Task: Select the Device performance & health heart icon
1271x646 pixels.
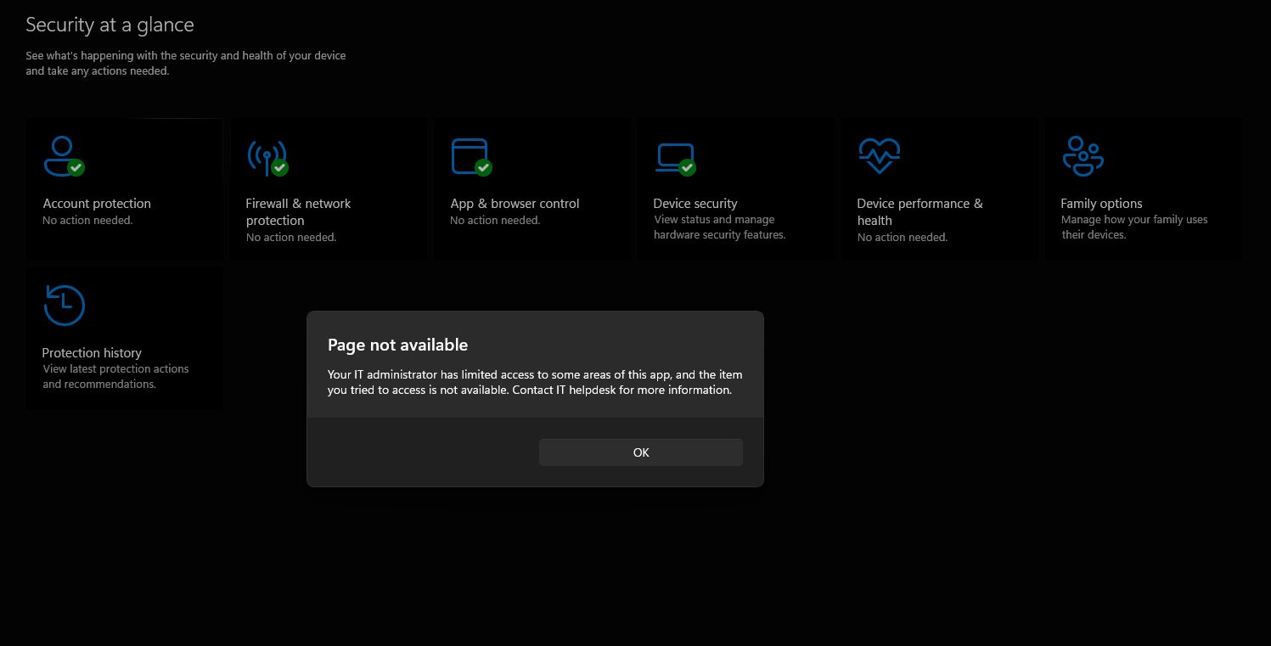Action: click(x=879, y=156)
